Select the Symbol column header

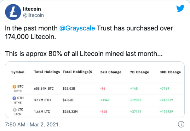click(x=18, y=72)
